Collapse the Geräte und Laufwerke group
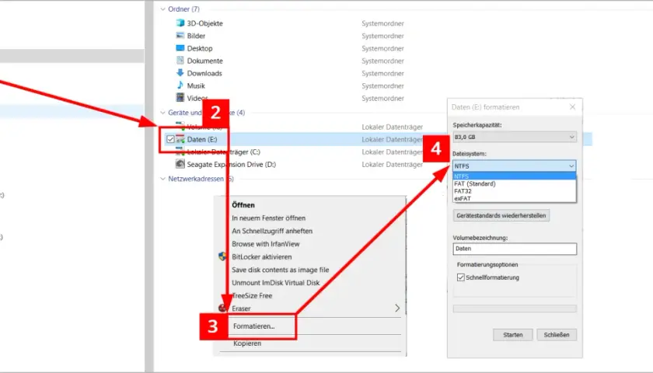The image size is (653, 373). (162, 113)
